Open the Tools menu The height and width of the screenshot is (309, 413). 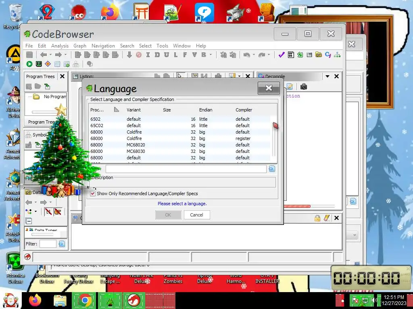click(x=162, y=46)
